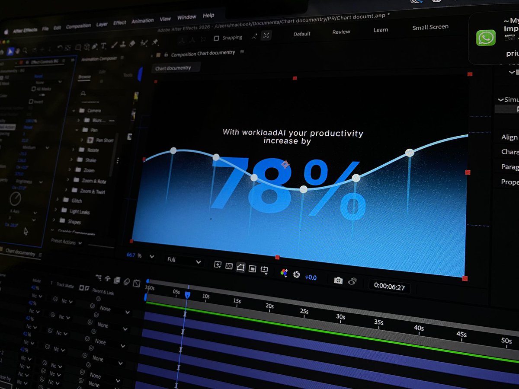This screenshot has height=389, width=519.
Task: Expand the Shapes folder
Action: [54, 220]
